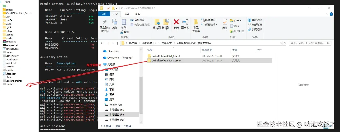Select revshell.exe in the left file list
340x132 pixels.
[10, 49]
